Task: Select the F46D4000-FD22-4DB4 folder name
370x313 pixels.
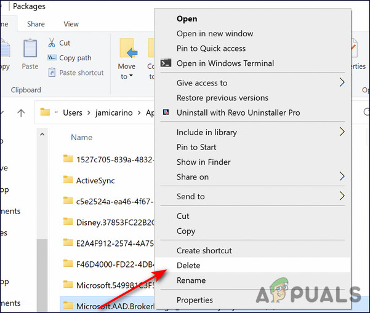Action: coord(115,264)
